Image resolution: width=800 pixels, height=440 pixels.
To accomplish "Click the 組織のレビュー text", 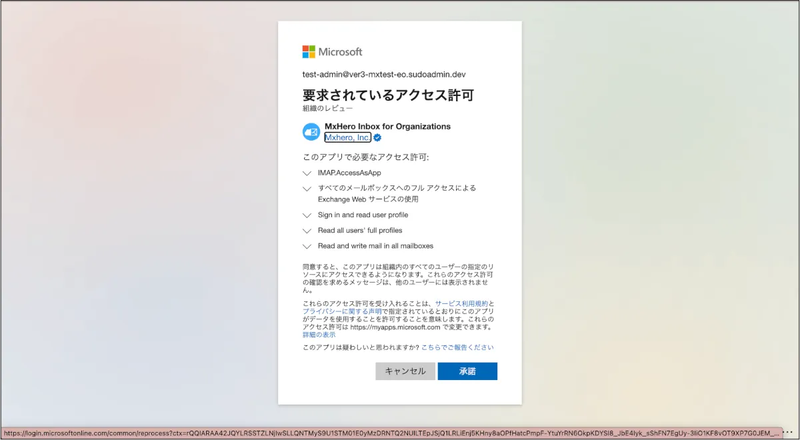I will (327, 108).
